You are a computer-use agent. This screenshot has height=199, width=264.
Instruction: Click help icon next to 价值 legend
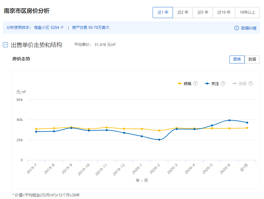[x=251, y=83]
